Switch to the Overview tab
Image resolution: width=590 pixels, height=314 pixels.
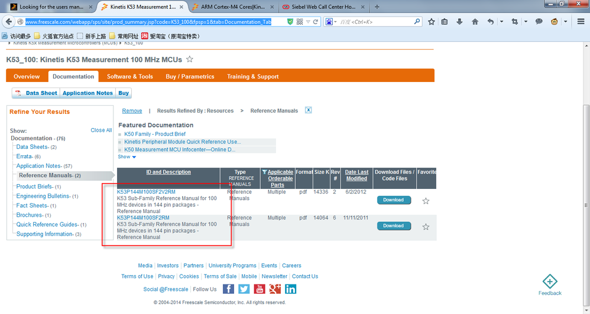click(27, 76)
